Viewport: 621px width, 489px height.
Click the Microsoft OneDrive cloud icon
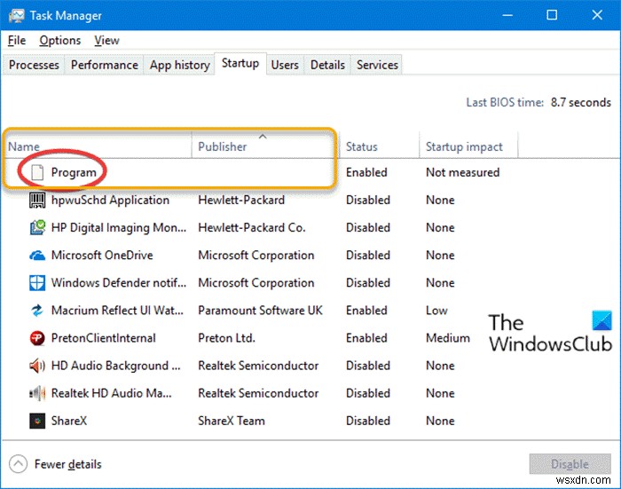[37, 256]
